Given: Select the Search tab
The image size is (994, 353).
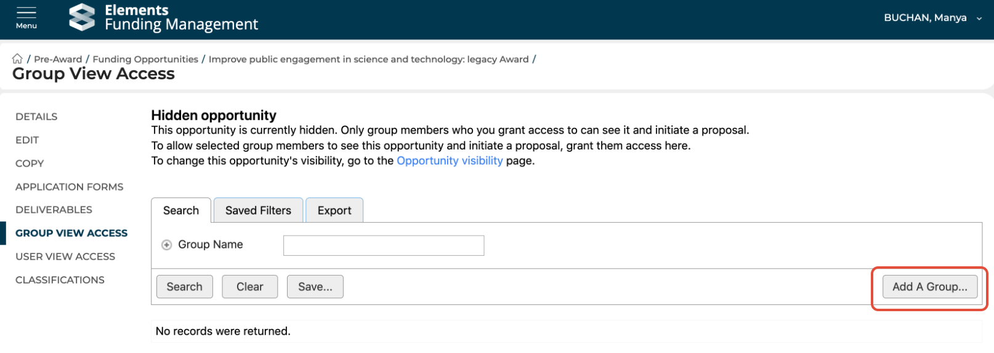Looking at the screenshot, I should tap(181, 210).
